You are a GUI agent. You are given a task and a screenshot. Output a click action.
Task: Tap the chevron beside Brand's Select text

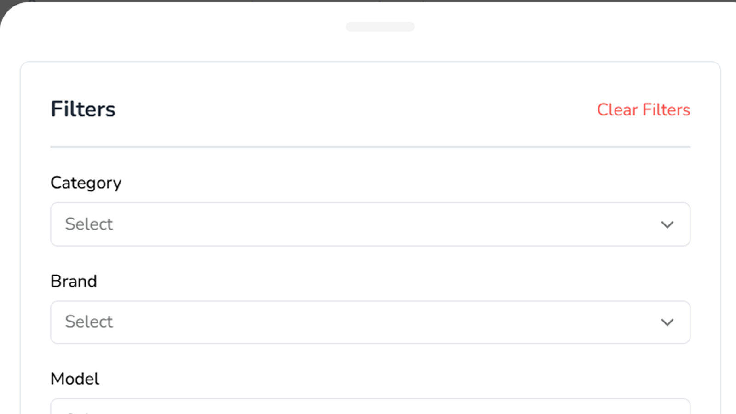pyautogui.click(x=668, y=322)
